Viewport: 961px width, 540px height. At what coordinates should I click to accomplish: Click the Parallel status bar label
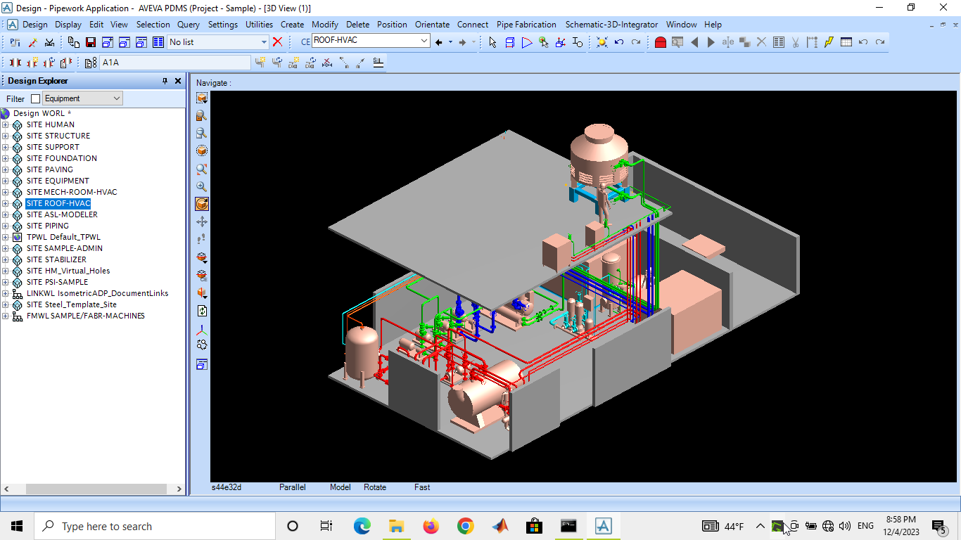click(x=293, y=487)
